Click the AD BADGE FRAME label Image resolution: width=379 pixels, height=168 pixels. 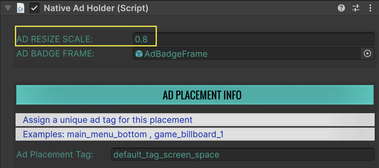tap(55, 54)
